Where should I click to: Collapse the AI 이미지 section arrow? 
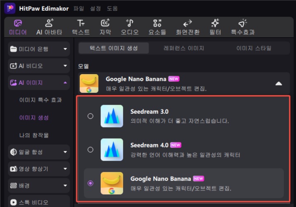click(x=65, y=83)
